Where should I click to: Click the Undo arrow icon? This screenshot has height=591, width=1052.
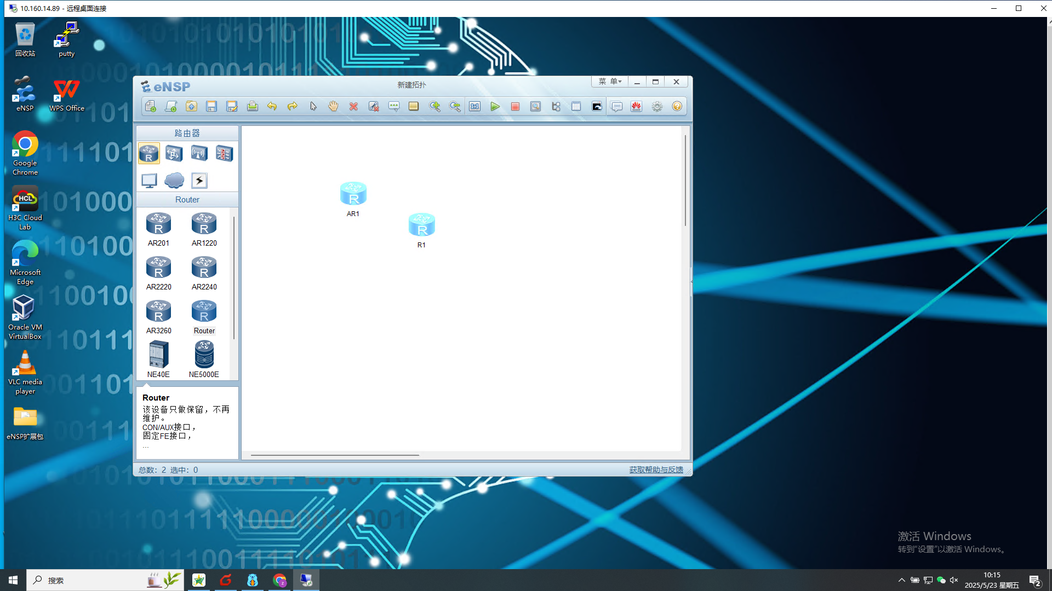point(272,107)
